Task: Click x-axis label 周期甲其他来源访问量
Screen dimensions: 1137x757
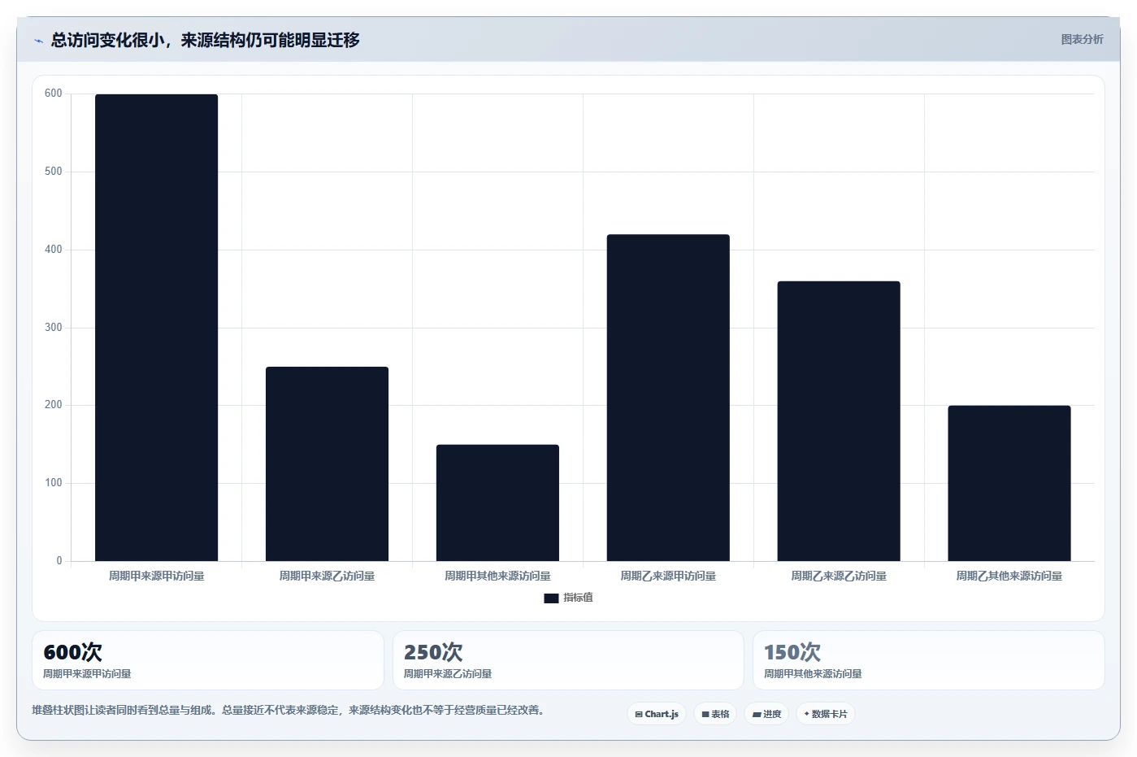Action: (x=497, y=576)
